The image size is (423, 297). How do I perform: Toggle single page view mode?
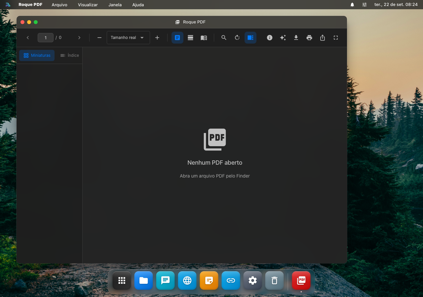click(177, 38)
